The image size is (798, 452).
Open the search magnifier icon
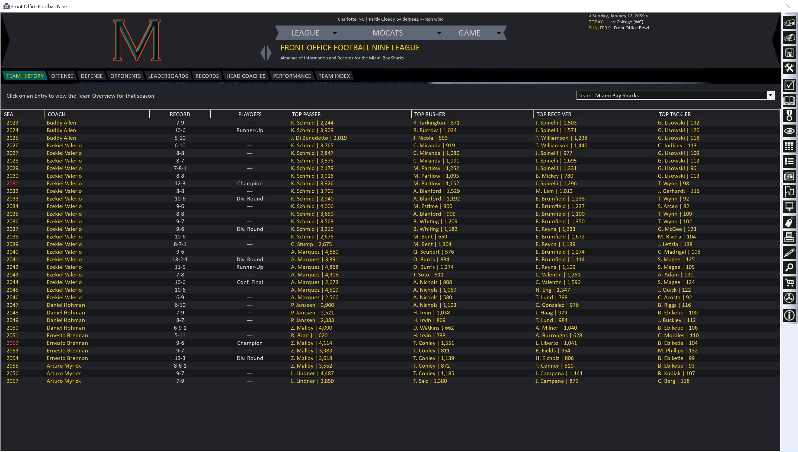(x=790, y=268)
